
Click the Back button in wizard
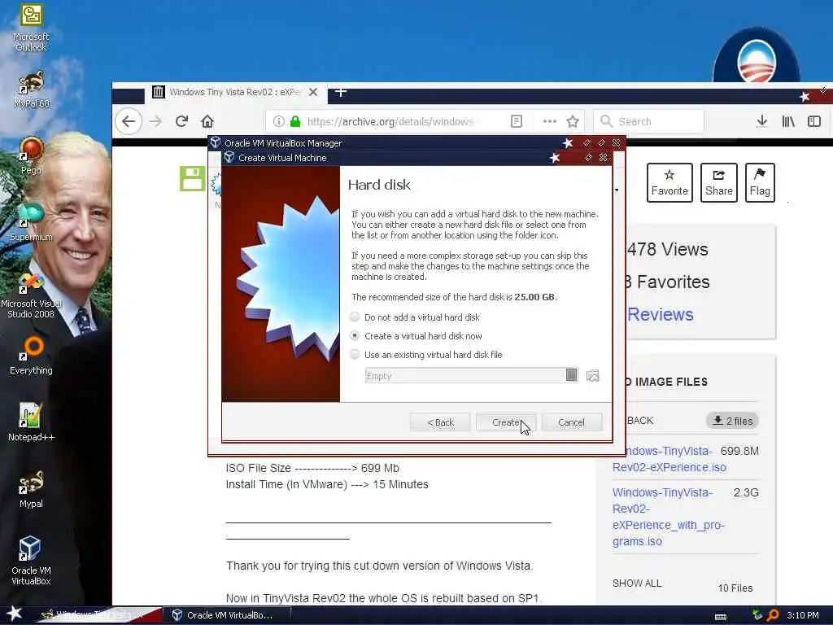coord(440,422)
